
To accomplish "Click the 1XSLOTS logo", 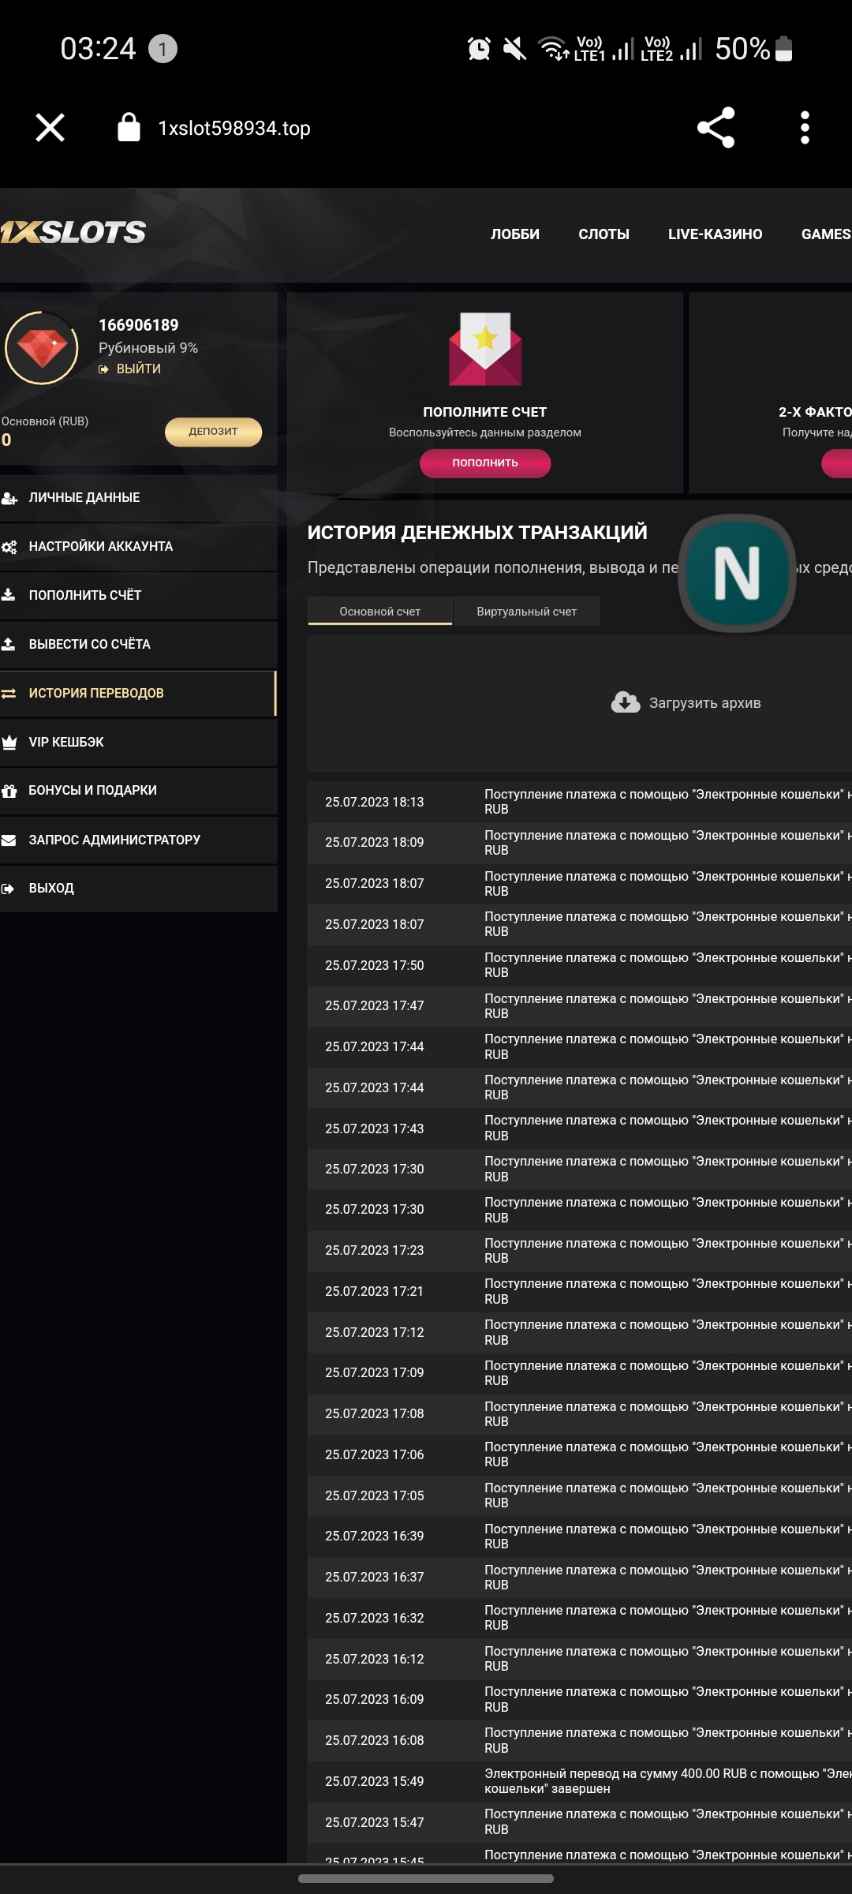I will [x=73, y=232].
